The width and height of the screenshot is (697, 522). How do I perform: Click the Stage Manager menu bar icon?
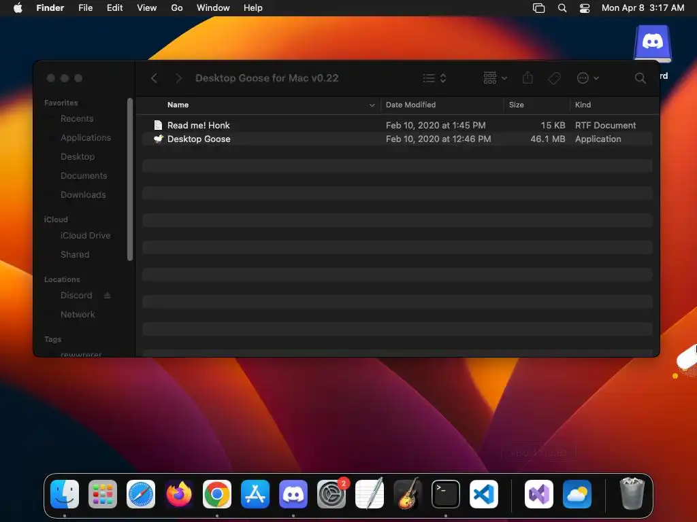point(539,8)
